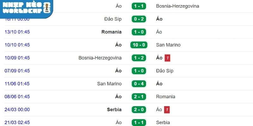253x126 pixels.
Task: Open away team Bosnia-Herzegovina in top row
Action: 177,6
